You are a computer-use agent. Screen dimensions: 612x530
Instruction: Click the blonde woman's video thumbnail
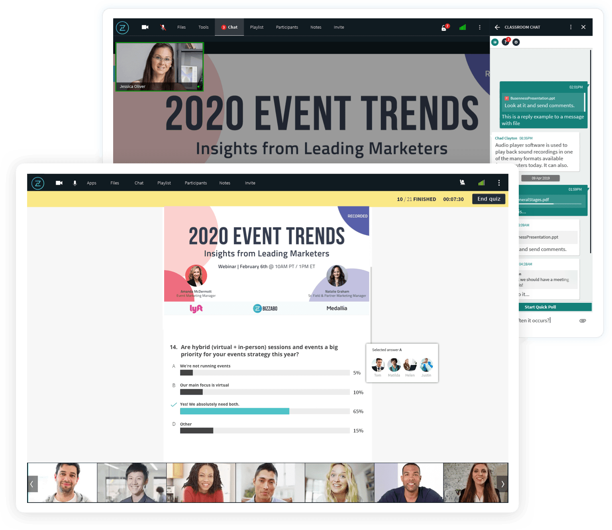click(339, 483)
